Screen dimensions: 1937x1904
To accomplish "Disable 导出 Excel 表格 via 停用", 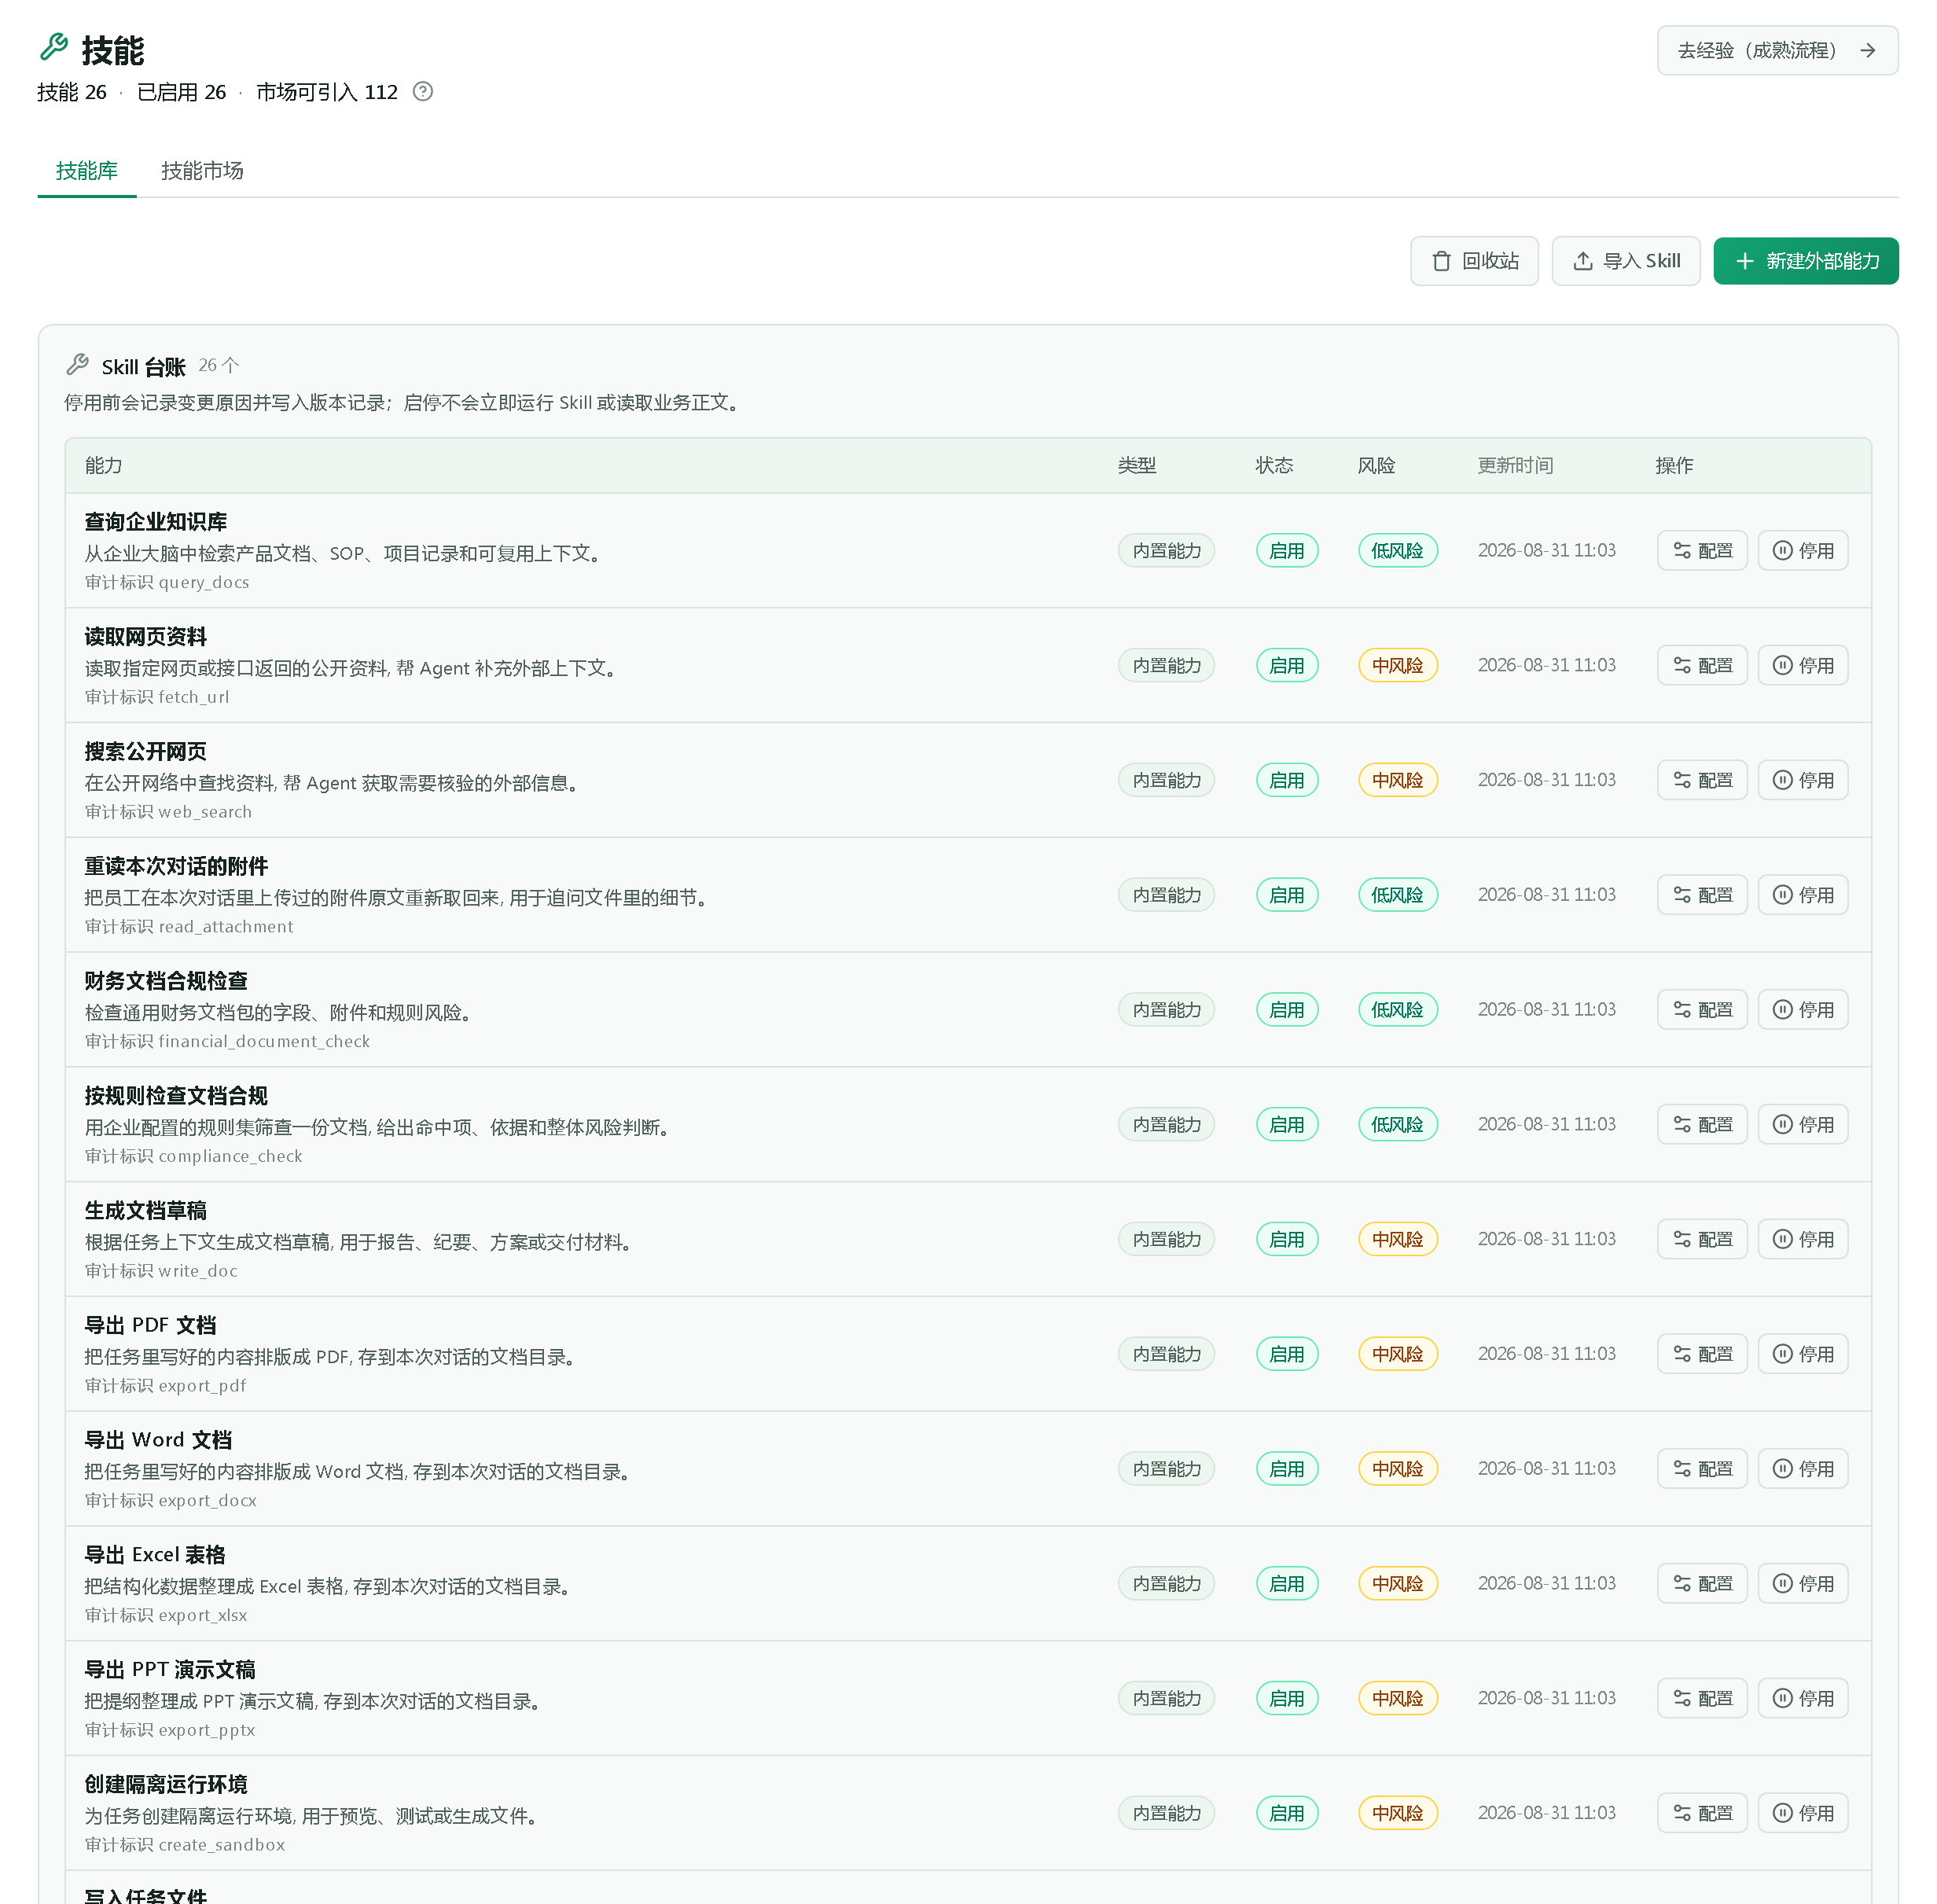I will tap(1802, 1584).
